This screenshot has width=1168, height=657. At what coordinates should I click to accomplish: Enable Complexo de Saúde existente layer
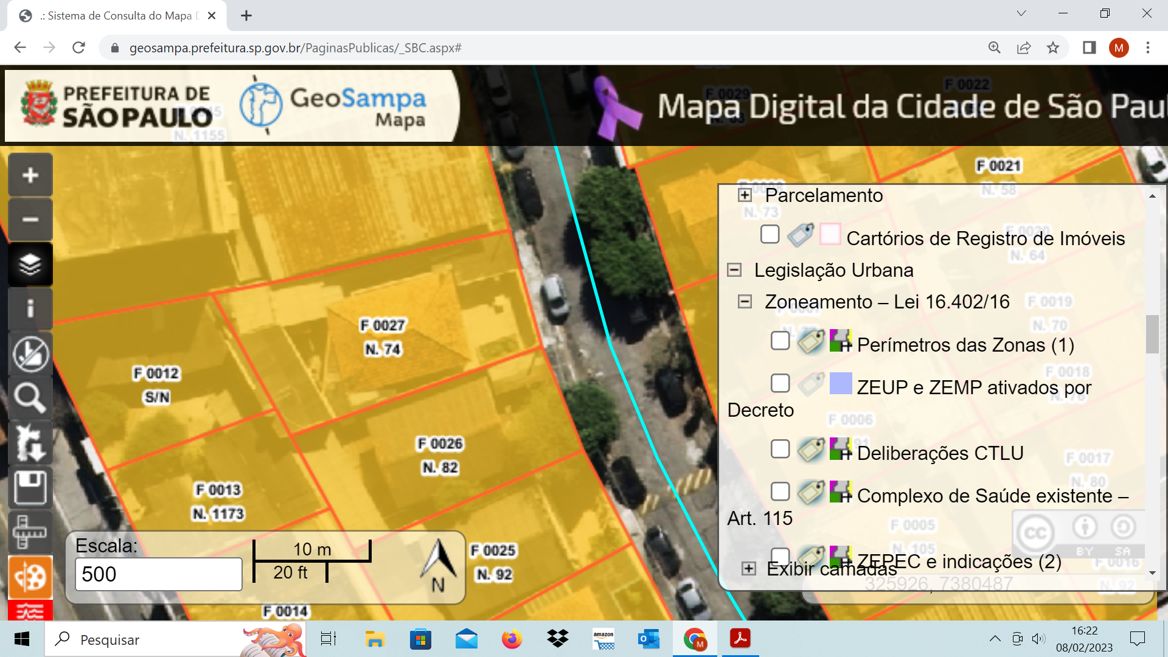coord(780,492)
